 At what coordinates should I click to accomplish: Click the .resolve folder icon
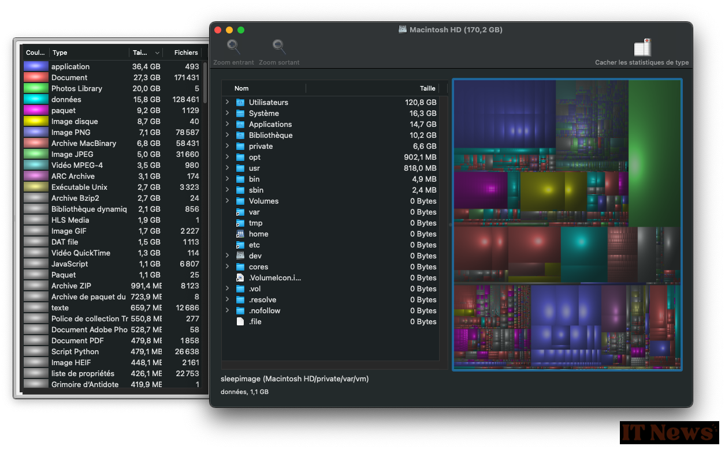(x=240, y=299)
